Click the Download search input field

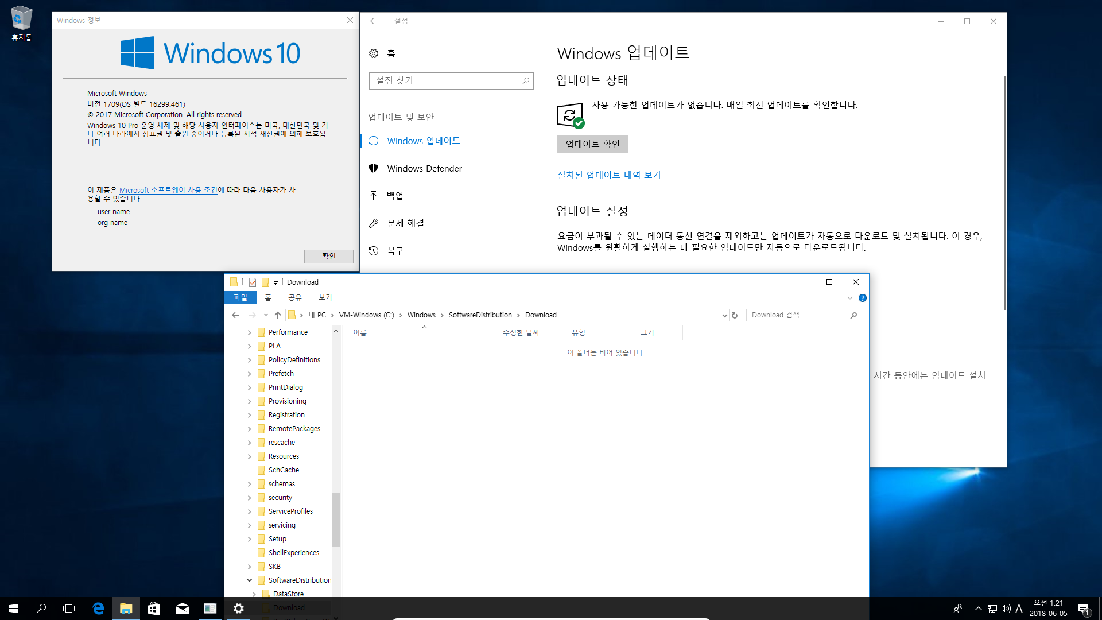click(798, 315)
